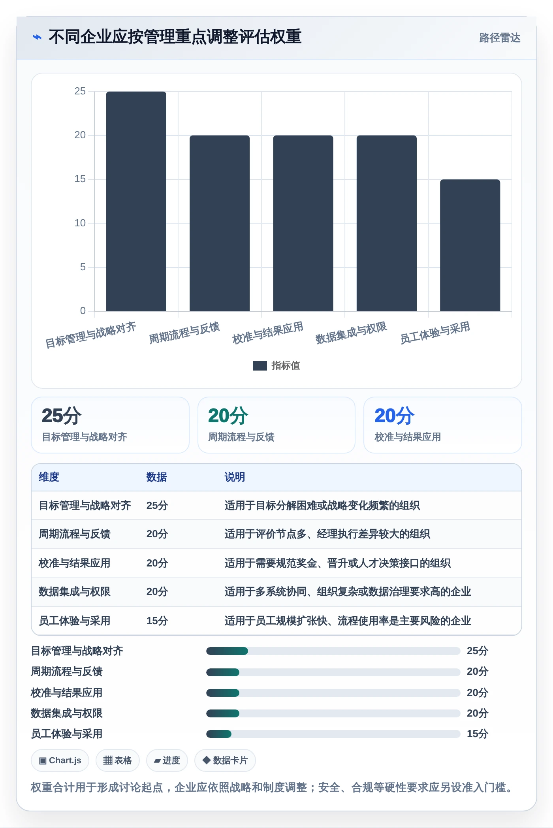Select table row 周期流程与反馈
The width and height of the screenshot is (553, 828).
(276, 534)
